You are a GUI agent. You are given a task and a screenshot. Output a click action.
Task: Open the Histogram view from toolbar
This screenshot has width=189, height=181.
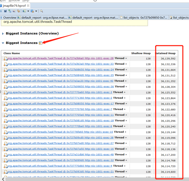pos(5,11)
